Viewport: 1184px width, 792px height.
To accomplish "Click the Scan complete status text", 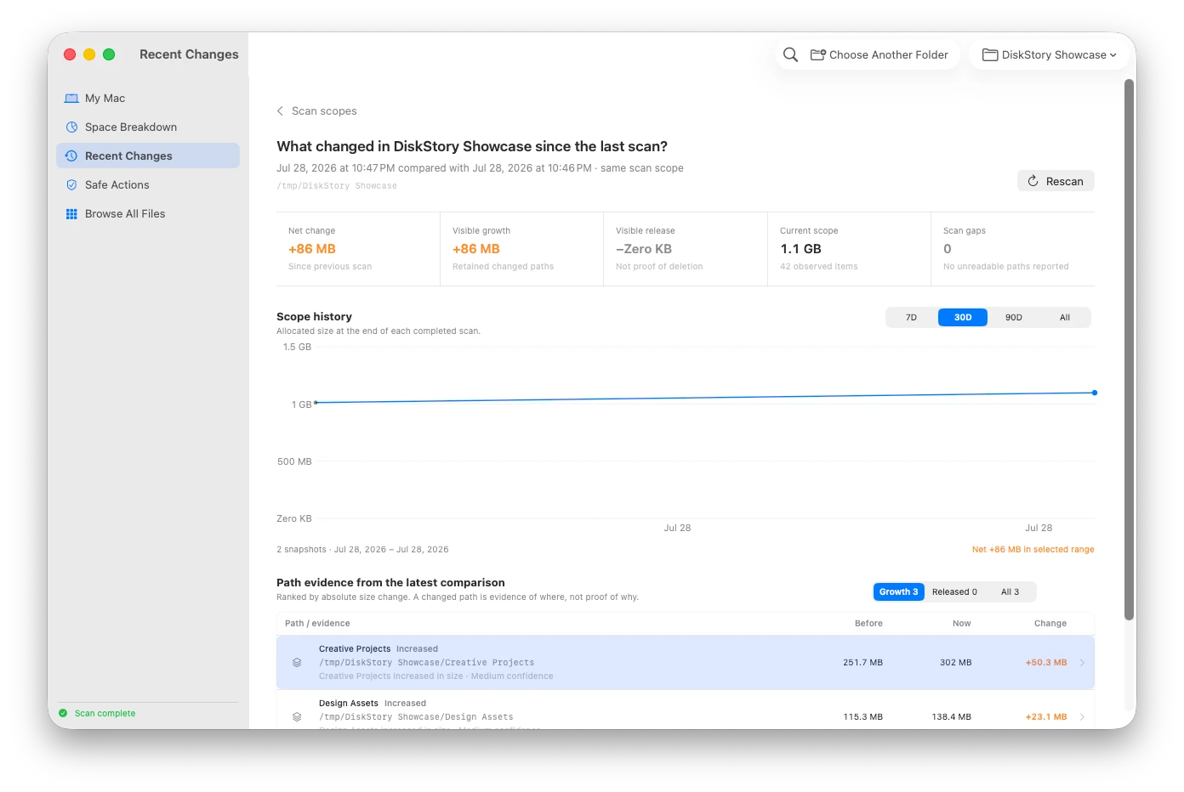I will coord(105,714).
